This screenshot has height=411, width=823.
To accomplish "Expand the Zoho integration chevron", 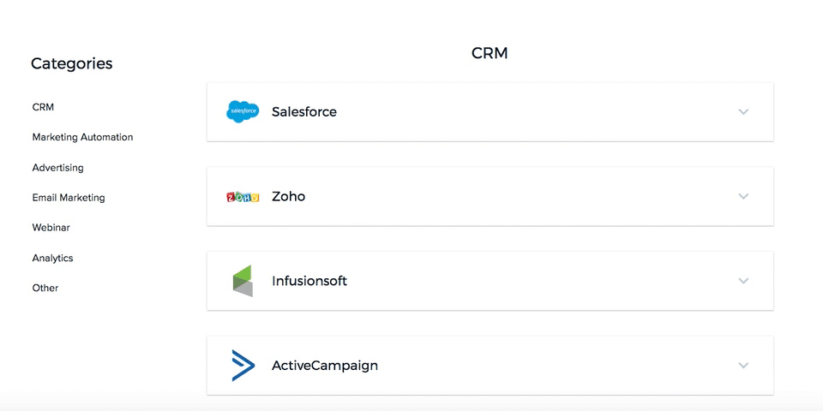I will [743, 196].
